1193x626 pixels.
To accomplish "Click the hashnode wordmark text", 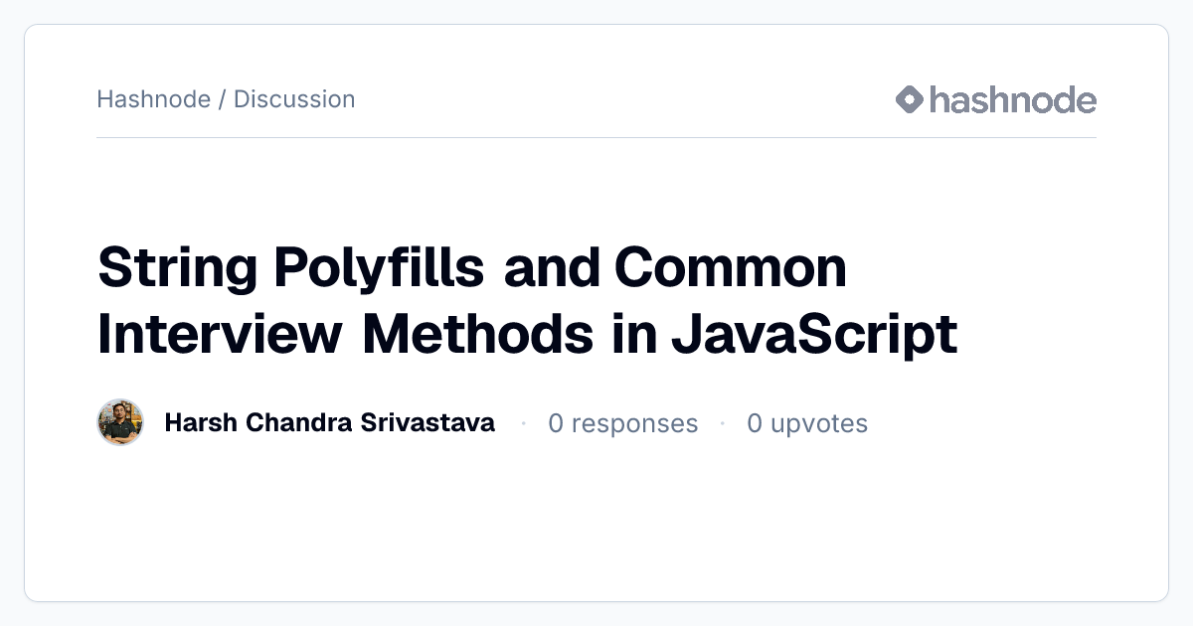I will (1013, 99).
